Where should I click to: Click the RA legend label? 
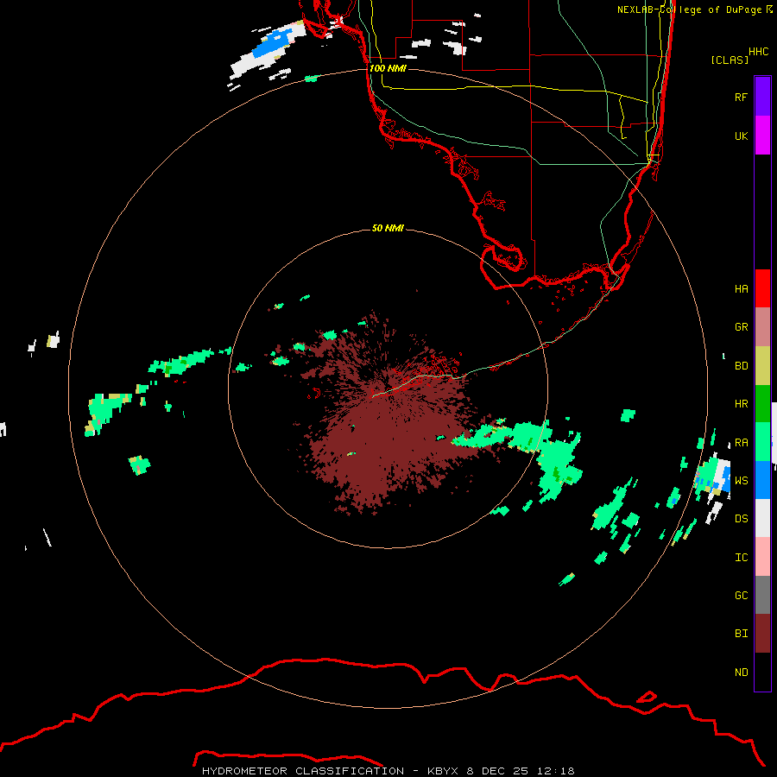click(741, 443)
